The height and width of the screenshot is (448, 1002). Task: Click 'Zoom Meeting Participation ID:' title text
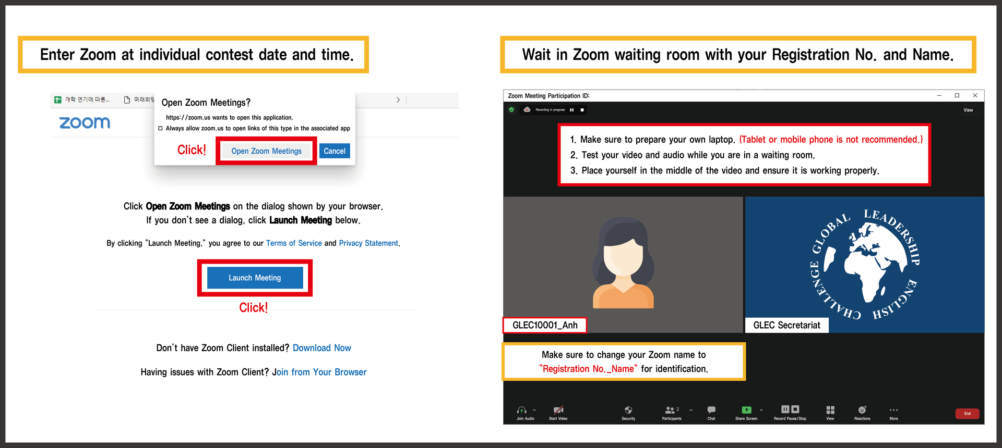pos(548,96)
